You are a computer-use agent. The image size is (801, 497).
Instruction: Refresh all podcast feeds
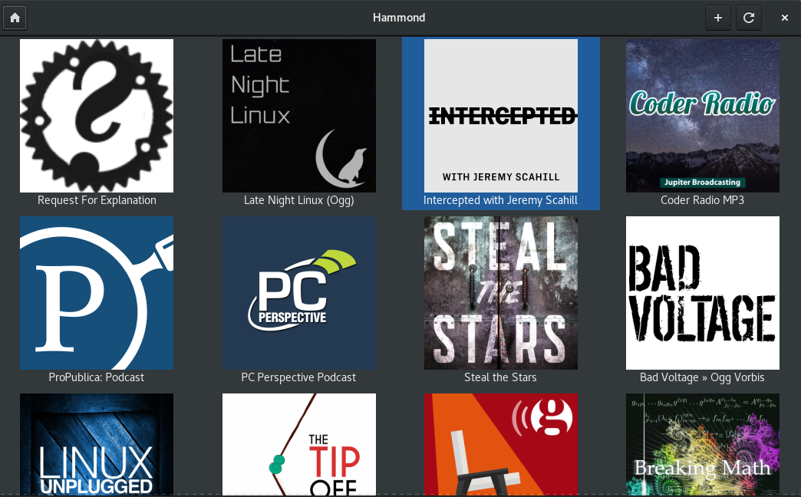click(x=749, y=17)
